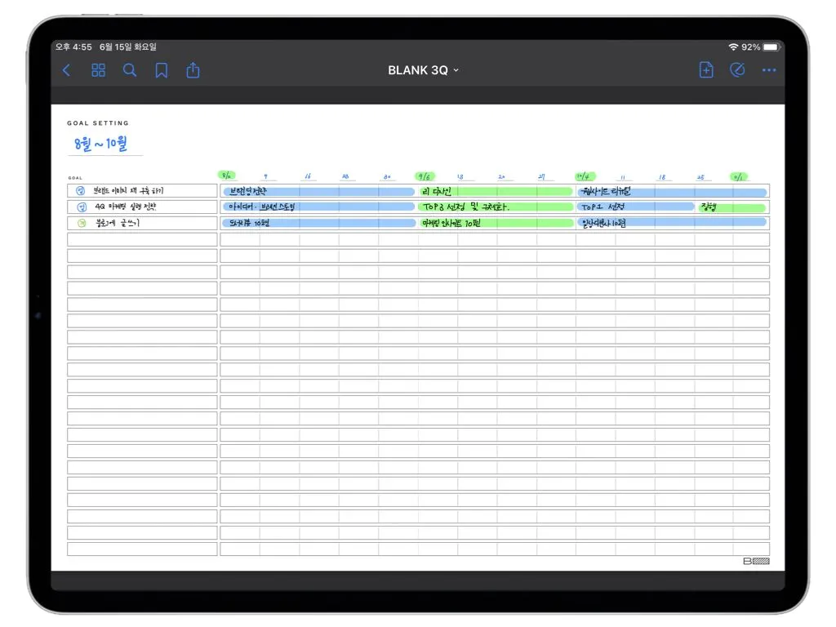Screen dimensions: 836x627
Task: Tap the date 6월 15일 화요일
Action: pos(128,47)
